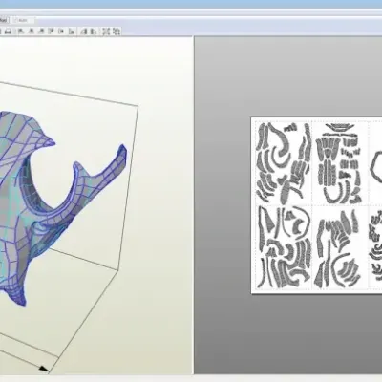
Task: Click the greyed-out tab above the toolbar
Action: 22,20
